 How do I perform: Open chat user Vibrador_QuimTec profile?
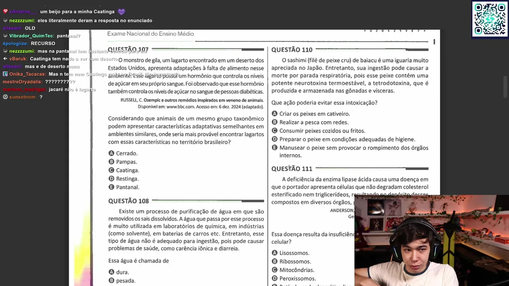32,36
